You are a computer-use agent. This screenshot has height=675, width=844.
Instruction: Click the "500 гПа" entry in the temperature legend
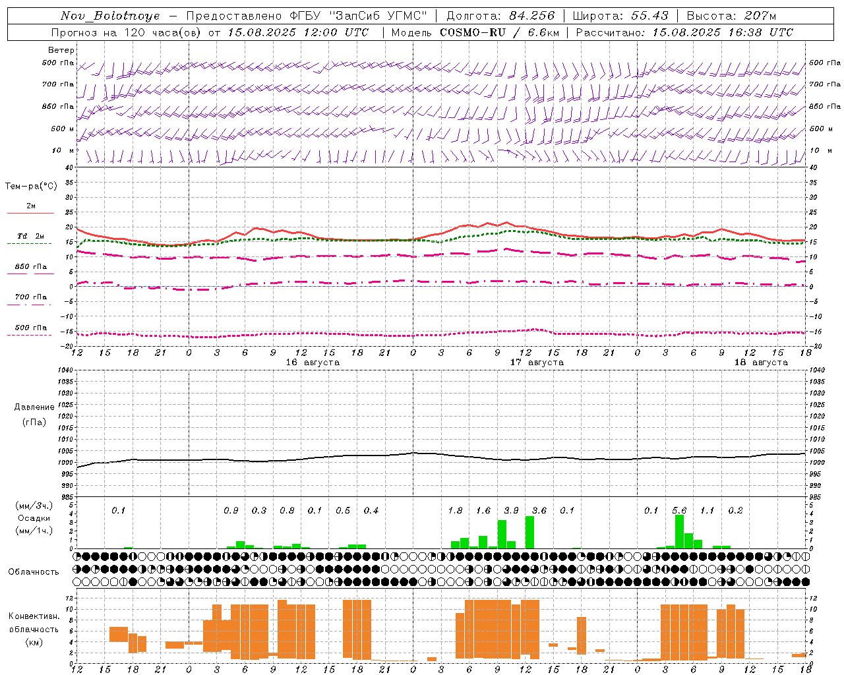click(31, 328)
